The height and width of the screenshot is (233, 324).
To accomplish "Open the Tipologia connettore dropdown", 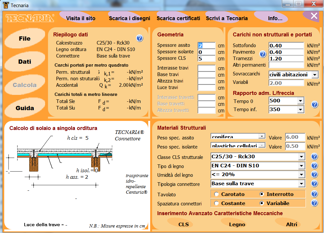I will [x=302, y=184].
